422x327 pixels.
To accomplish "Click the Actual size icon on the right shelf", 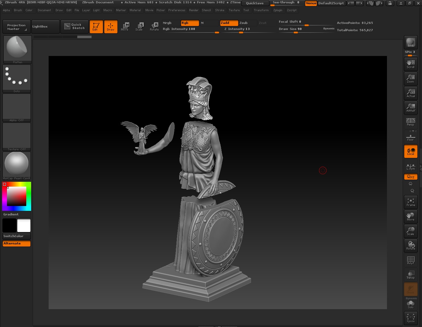I will coord(411,93).
